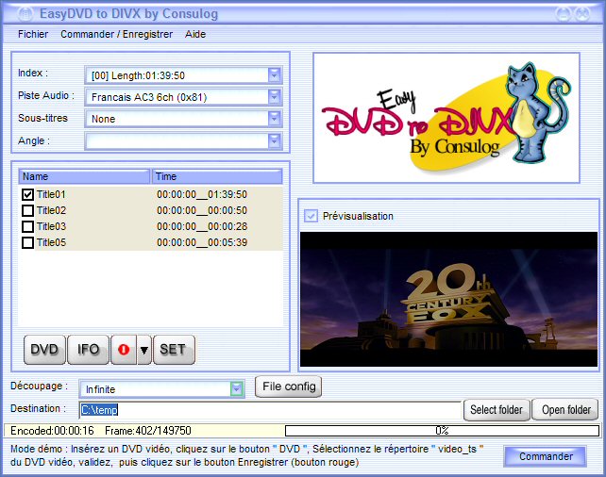
Task: Click the EasyDVD to DIVX cat logo
Action: 446,117
